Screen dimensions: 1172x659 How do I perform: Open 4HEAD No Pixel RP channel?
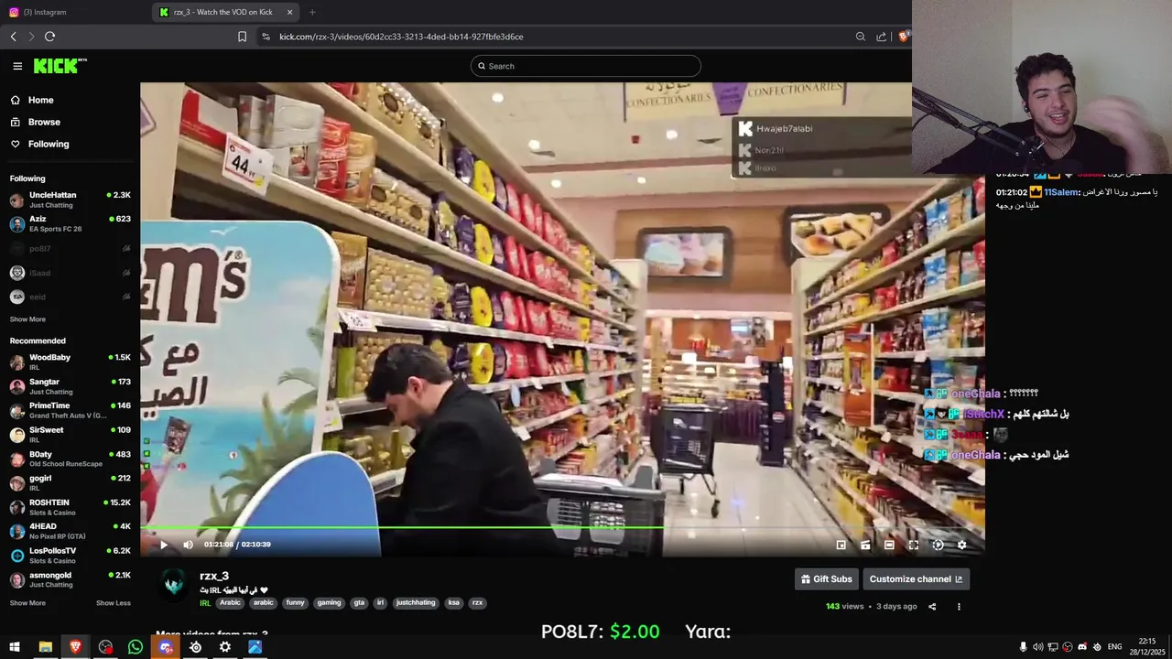pyautogui.click(x=71, y=531)
